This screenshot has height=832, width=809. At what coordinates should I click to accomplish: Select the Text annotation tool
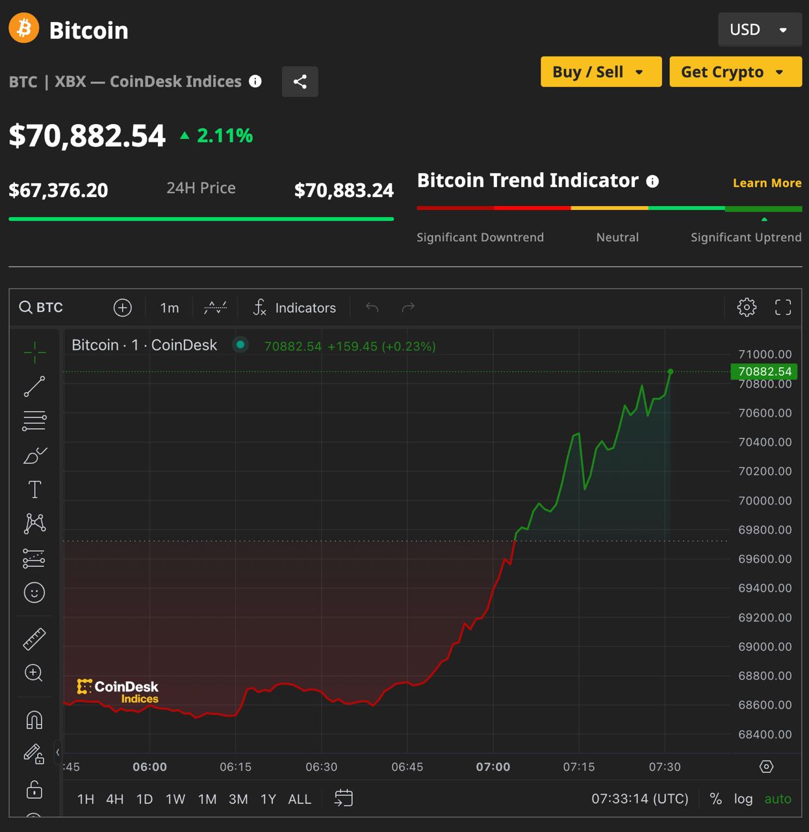[34, 489]
